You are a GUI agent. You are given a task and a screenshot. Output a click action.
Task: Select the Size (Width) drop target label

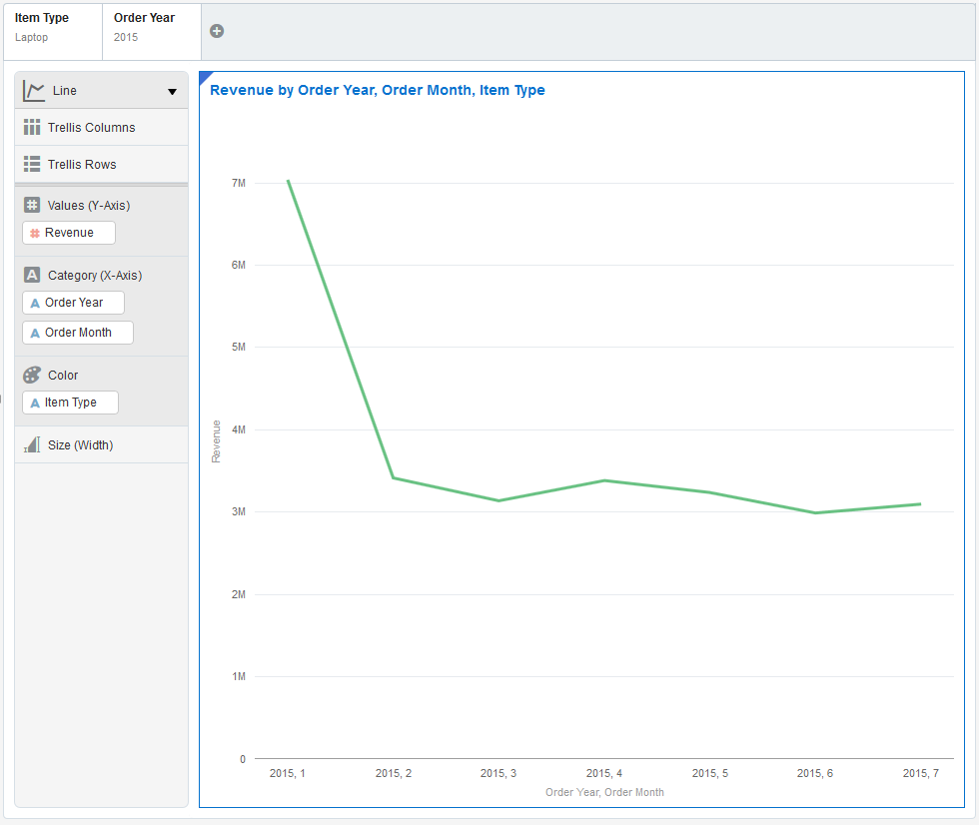(81, 444)
